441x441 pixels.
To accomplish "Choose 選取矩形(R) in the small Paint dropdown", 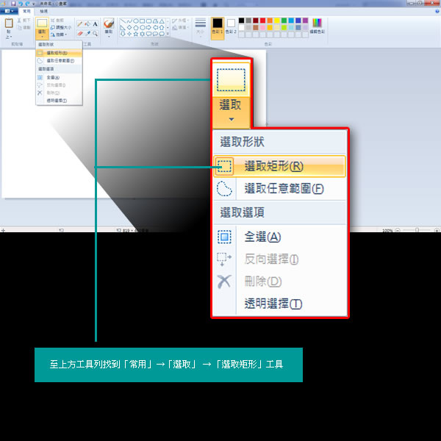I will tap(59, 53).
